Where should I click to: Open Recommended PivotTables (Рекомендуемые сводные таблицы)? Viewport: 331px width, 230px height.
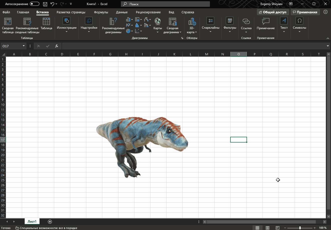tap(27, 26)
